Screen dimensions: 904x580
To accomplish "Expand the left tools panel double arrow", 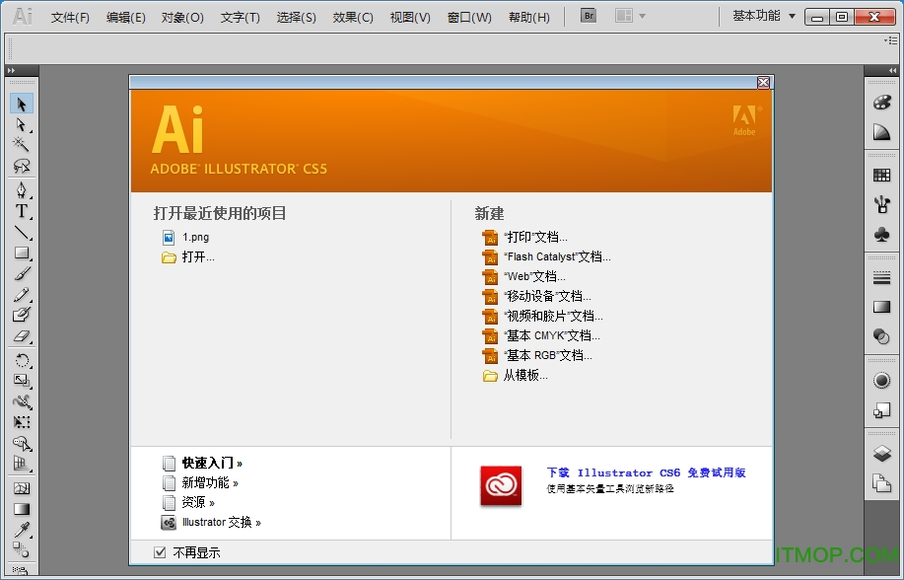I will click(x=11, y=70).
